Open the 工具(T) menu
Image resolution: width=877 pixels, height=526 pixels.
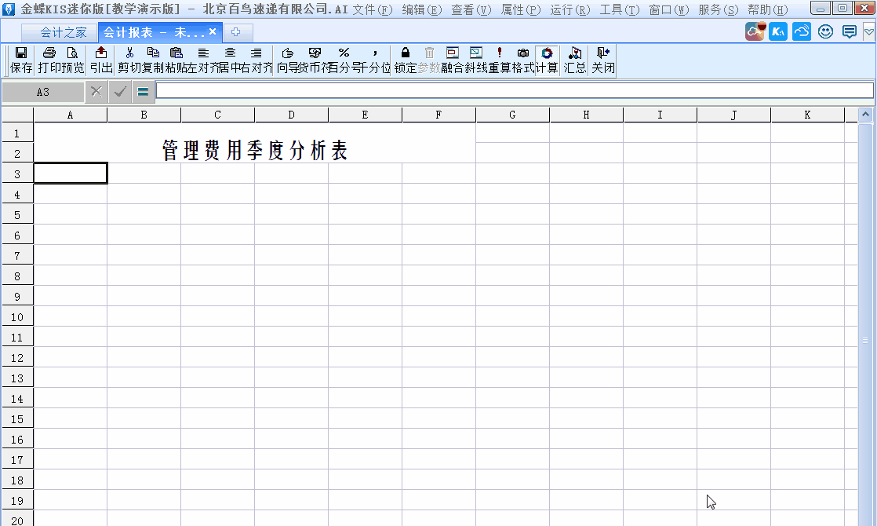click(620, 9)
